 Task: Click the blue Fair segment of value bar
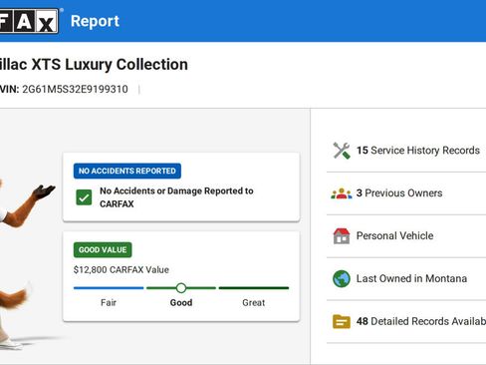coord(109,288)
